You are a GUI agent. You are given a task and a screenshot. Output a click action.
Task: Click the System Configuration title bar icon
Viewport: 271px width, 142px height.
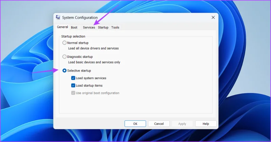(58, 18)
